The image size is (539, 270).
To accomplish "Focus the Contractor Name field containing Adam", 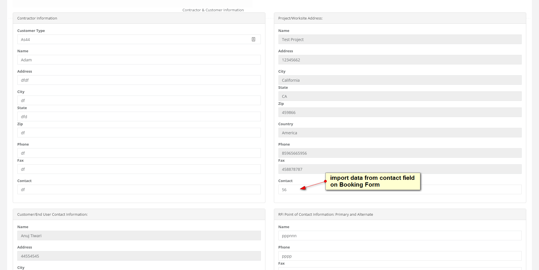I will click(139, 60).
